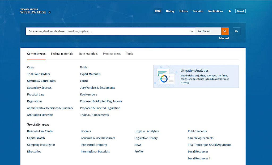This screenshot has width=272, height=165.
Task: Click inside the main search field
Action: point(106,31)
